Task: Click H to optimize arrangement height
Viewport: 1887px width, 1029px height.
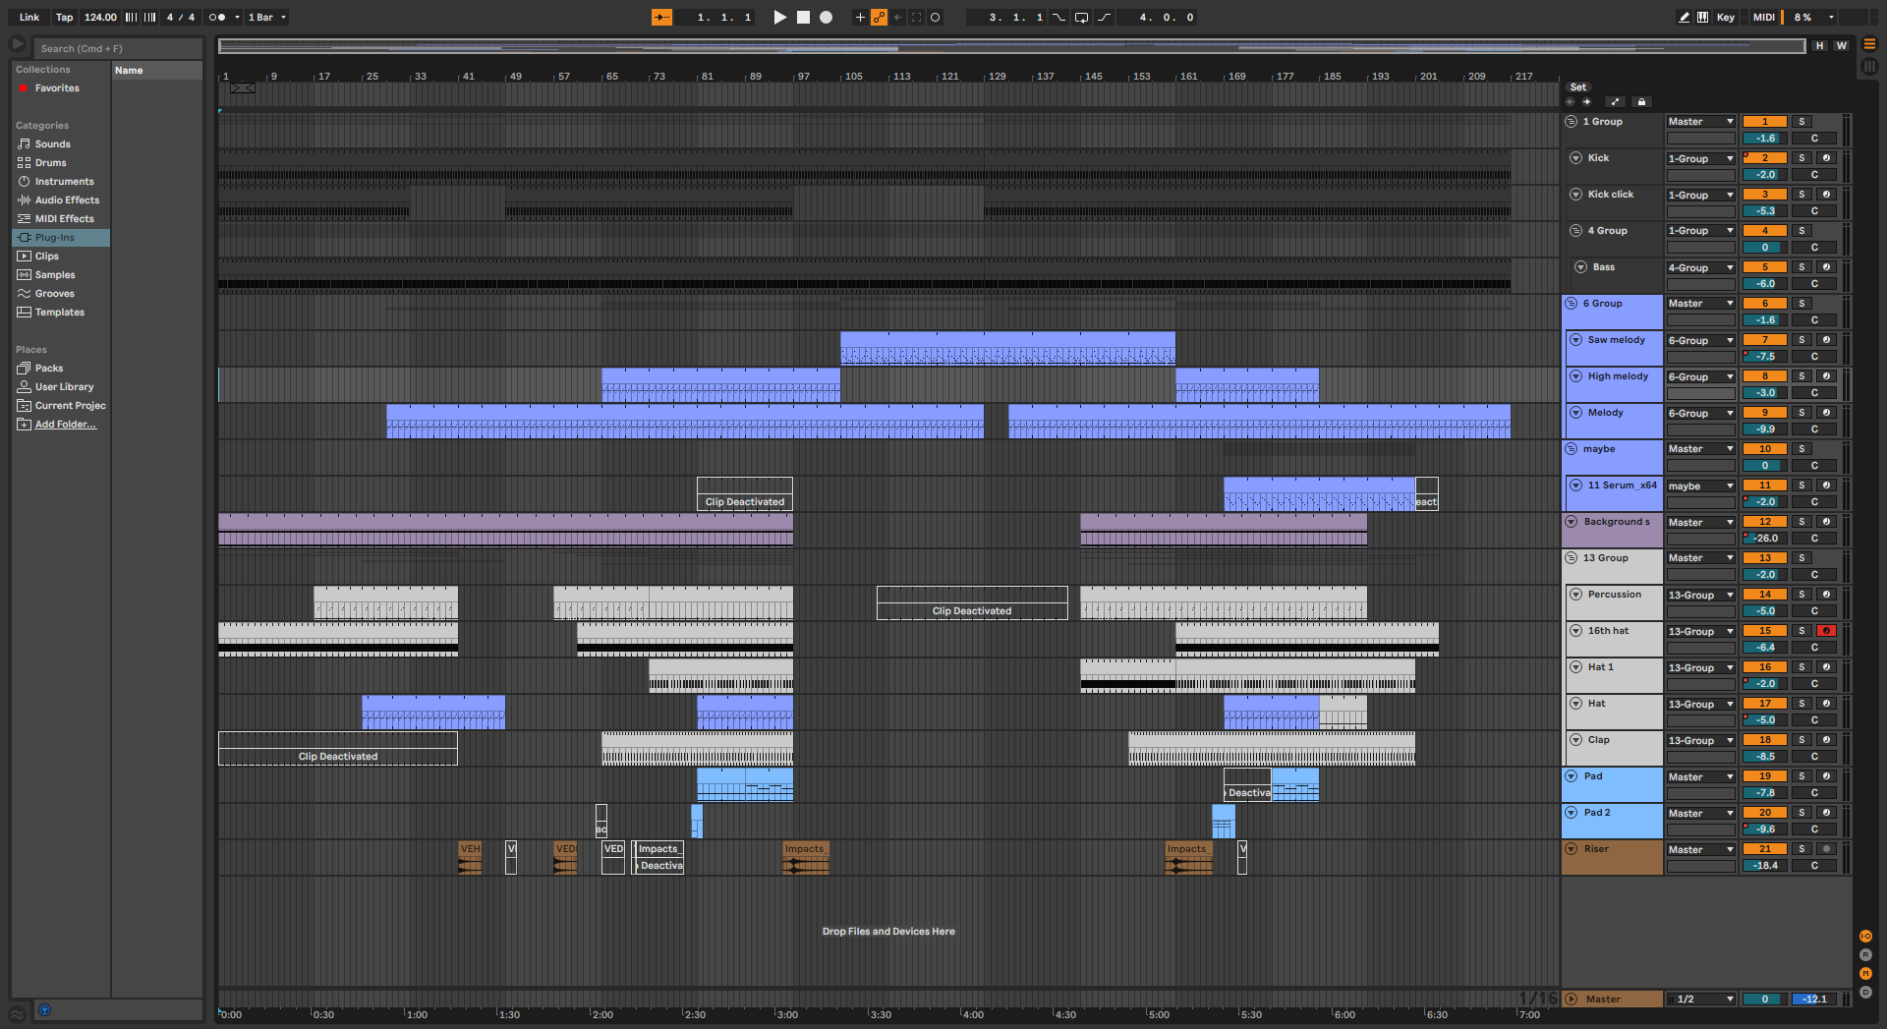Action: coord(1820,45)
